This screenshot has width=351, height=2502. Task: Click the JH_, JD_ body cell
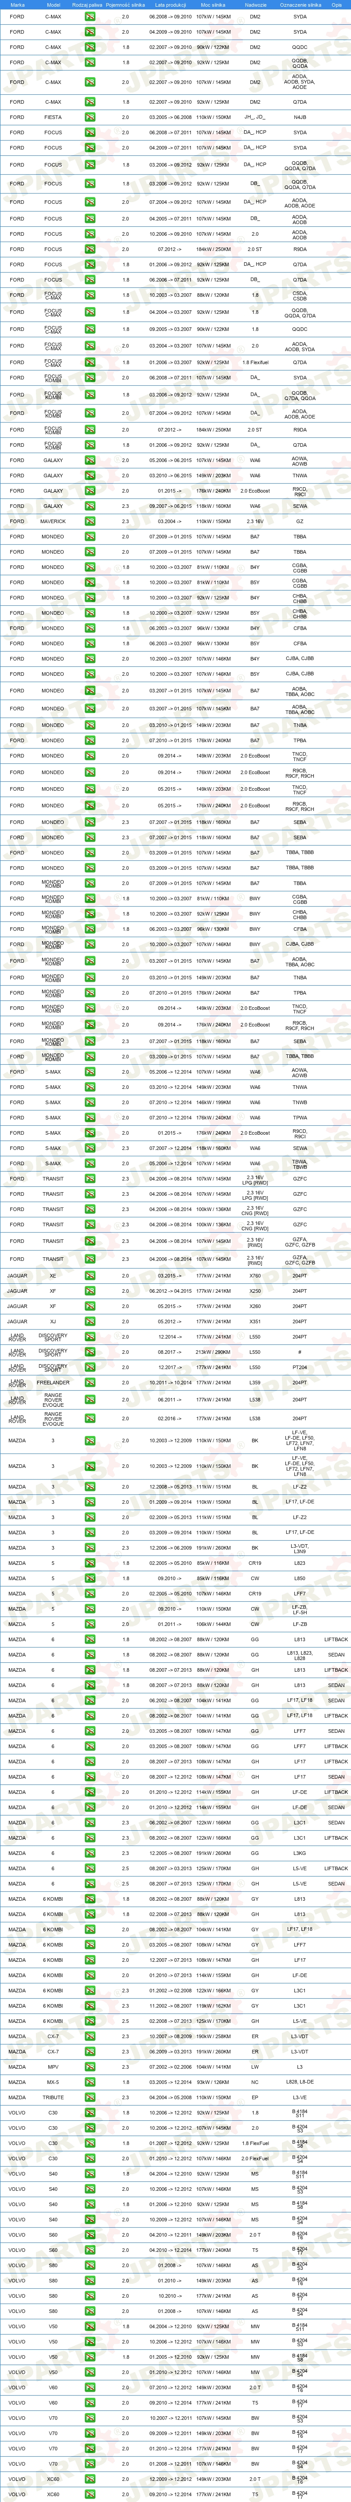255,117
